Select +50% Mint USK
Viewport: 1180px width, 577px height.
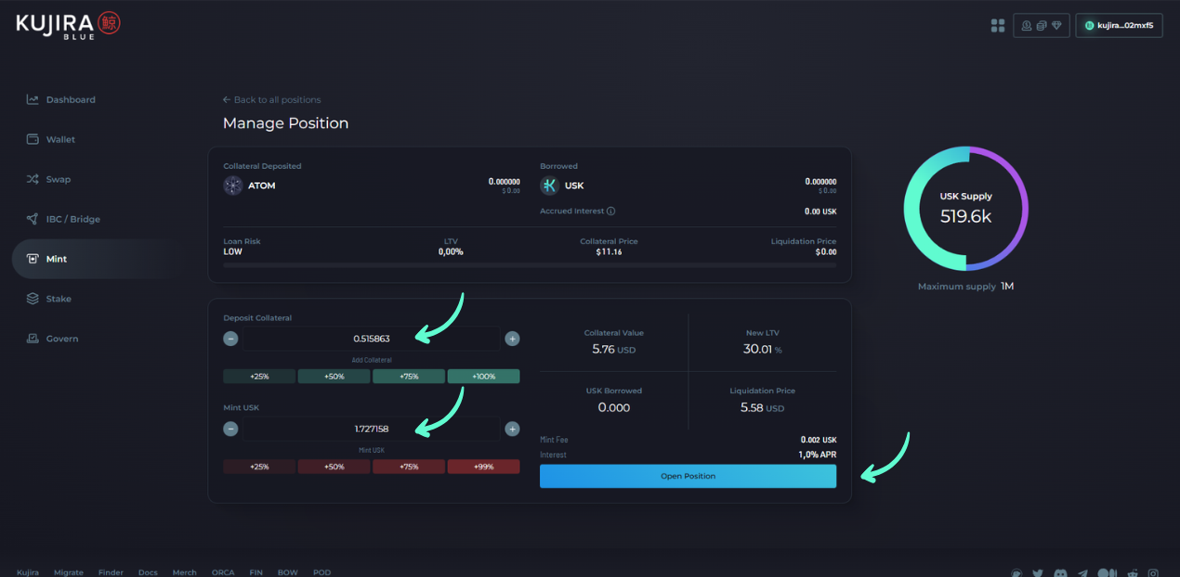[334, 467]
